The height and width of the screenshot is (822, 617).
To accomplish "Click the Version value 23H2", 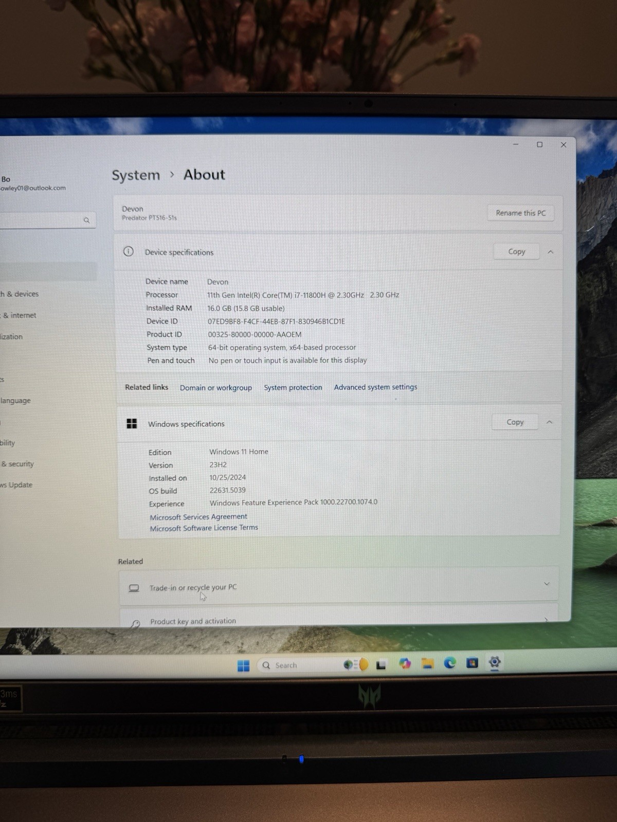I will pyautogui.click(x=218, y=464).
